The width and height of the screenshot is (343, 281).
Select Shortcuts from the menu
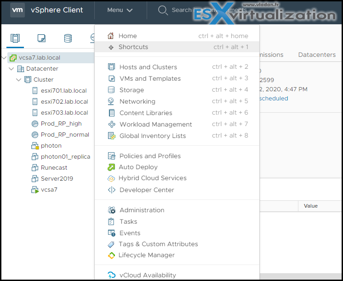pos(133,47)
